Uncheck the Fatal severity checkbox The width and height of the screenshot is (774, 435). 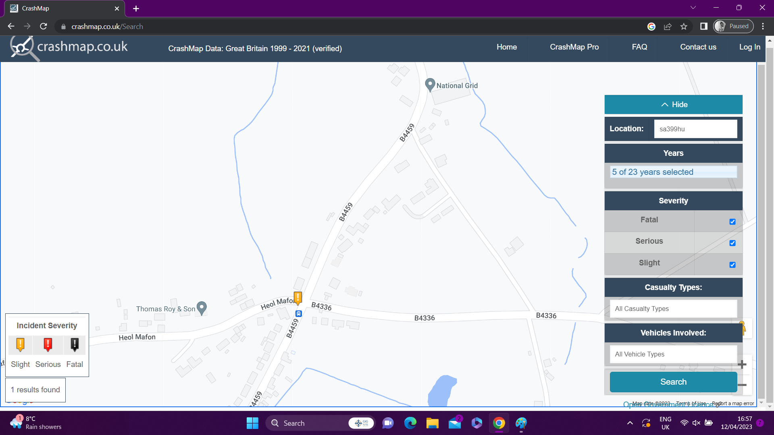(732, 222)
